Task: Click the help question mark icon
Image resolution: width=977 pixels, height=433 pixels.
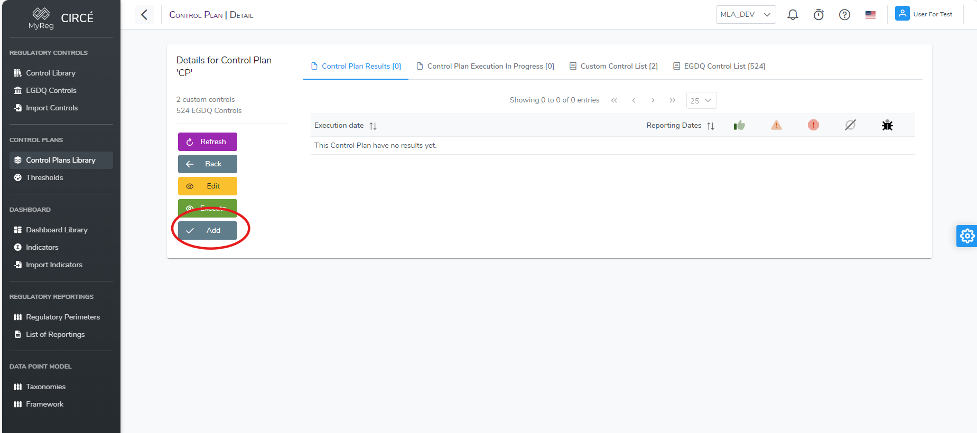Action: 844,15
